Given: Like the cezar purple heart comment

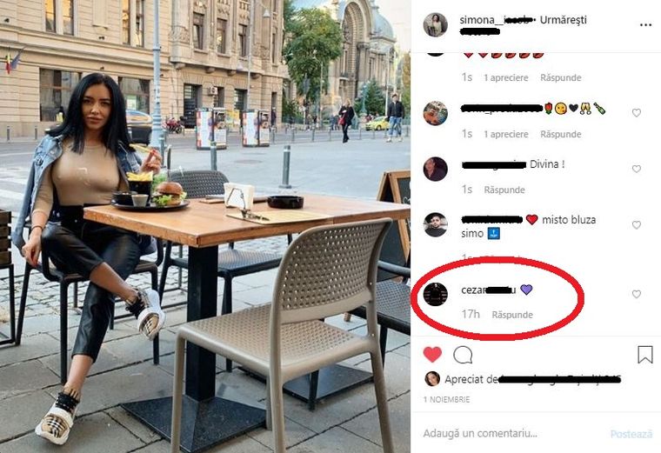Looking at the screenshot, I should [636, 294].
